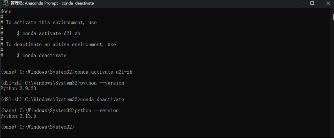Select the '$ conda deactivate' hint line
Viewport: 334px width, 138px height.
click(x=42, y=56)
